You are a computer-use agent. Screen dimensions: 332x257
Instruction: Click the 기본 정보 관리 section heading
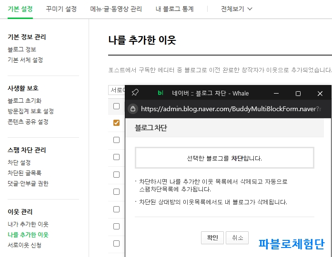point(27,37)
